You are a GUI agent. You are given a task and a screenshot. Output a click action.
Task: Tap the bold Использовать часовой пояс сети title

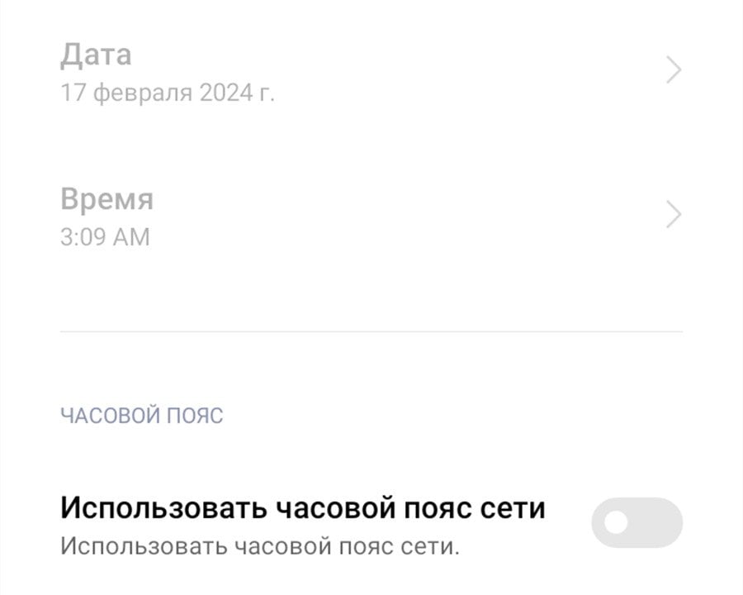[x=303, y=507]
